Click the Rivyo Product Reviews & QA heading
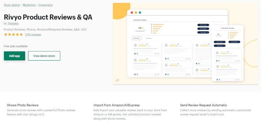Screen dimensions: 261x132 (48, 17)
